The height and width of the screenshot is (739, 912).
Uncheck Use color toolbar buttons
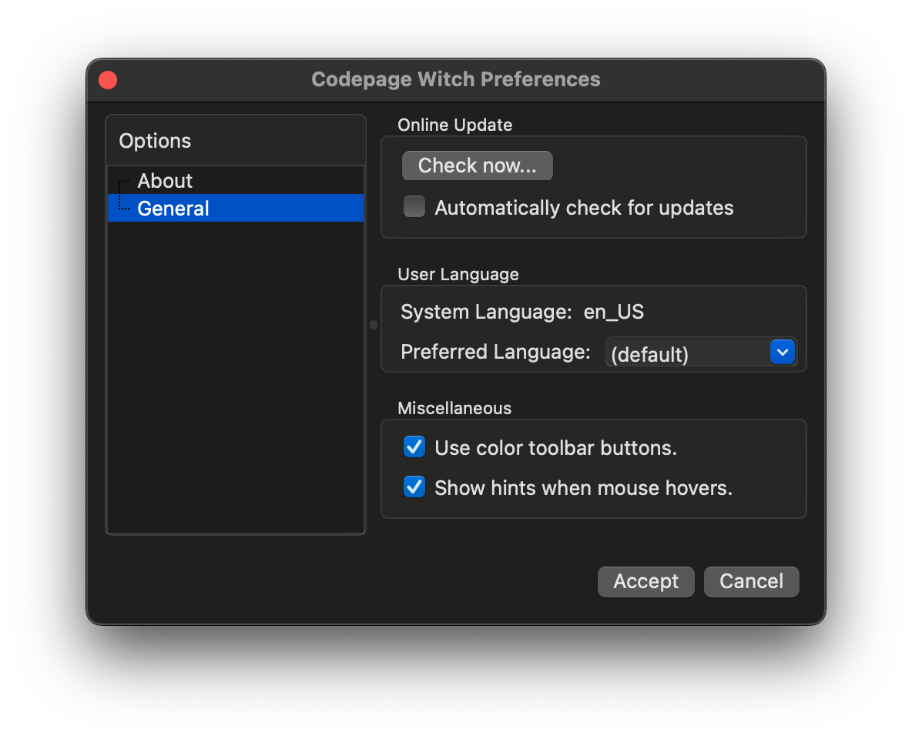(x=415, y=447)
